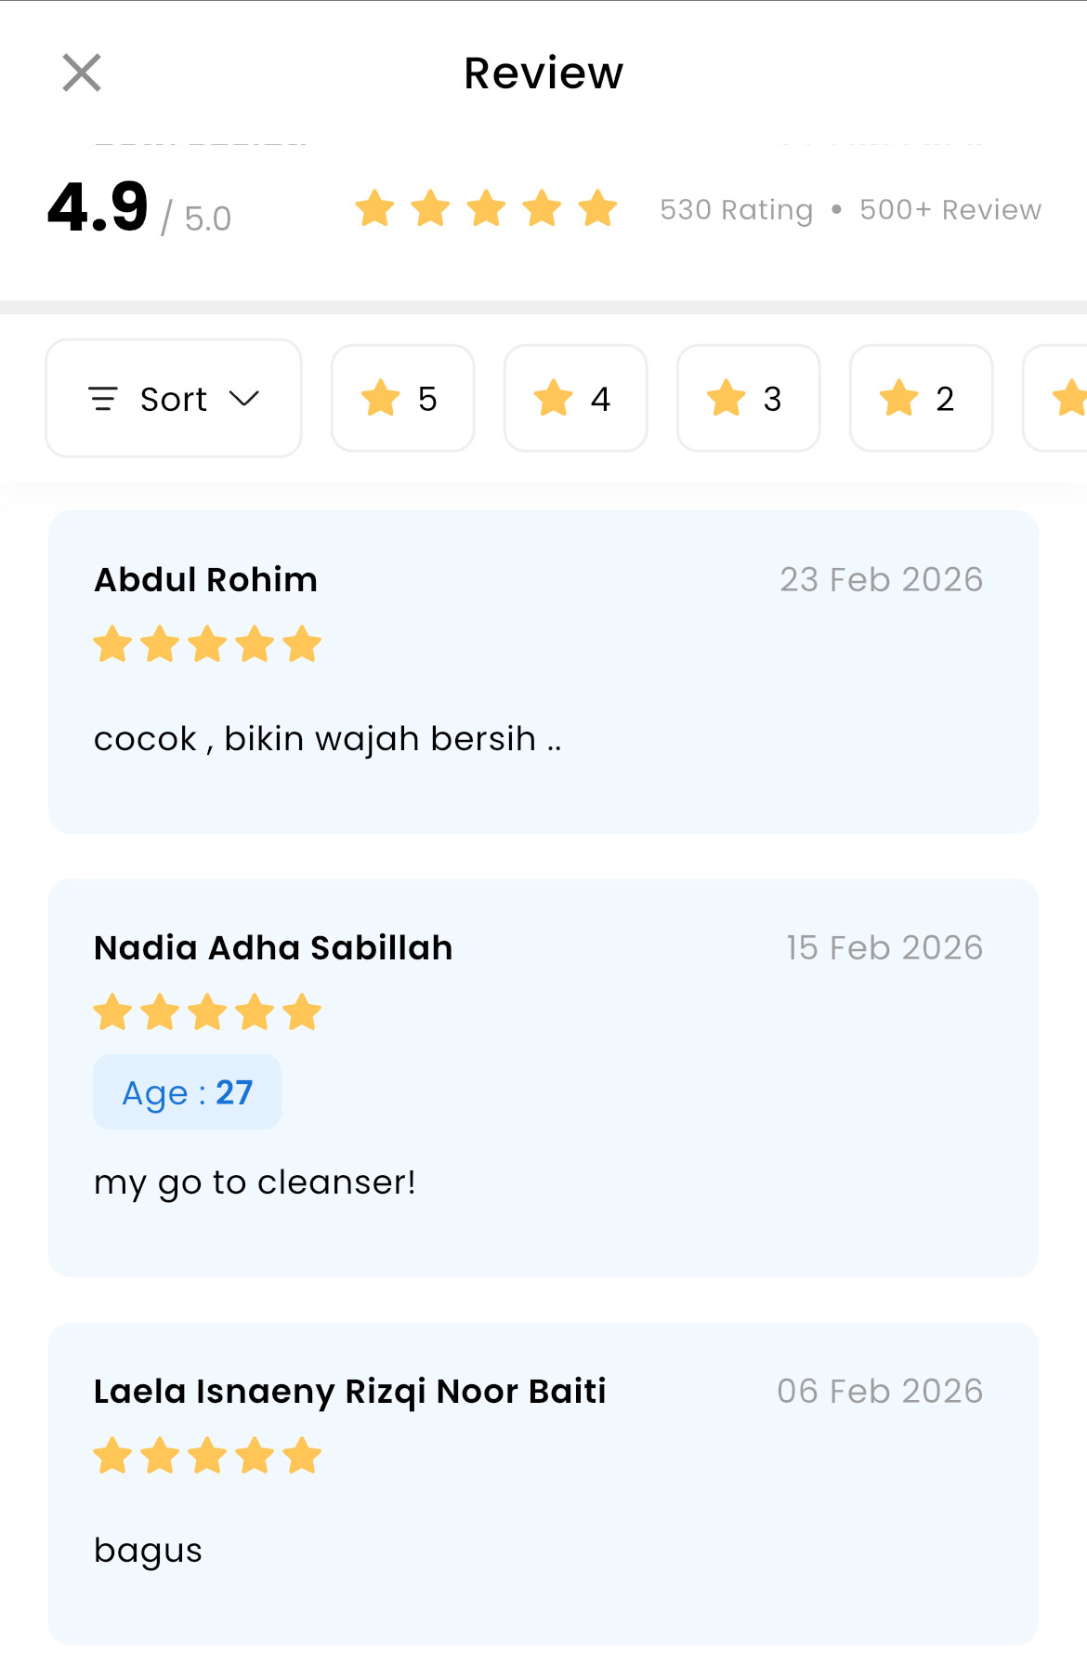Tap Laela Isnaeny's star rating
The image size is (1087, 1678).
(x=207, y=1456)
